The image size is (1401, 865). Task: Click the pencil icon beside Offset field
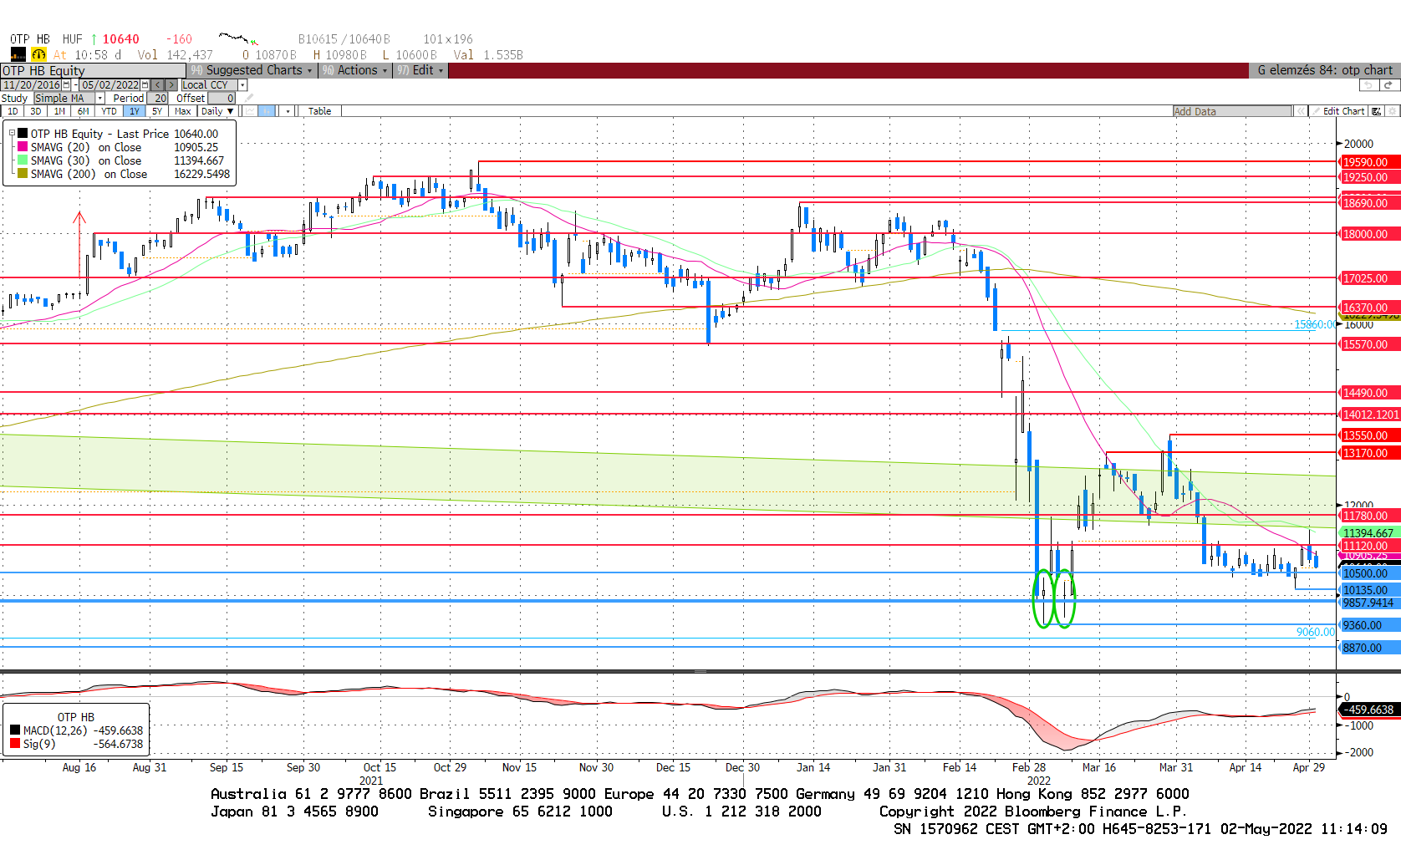(248, 98)
